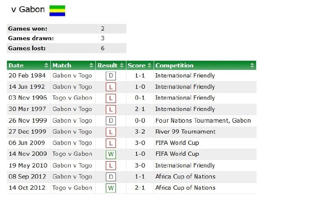
Task: Click the Games won row label
Action: (28, 29)
